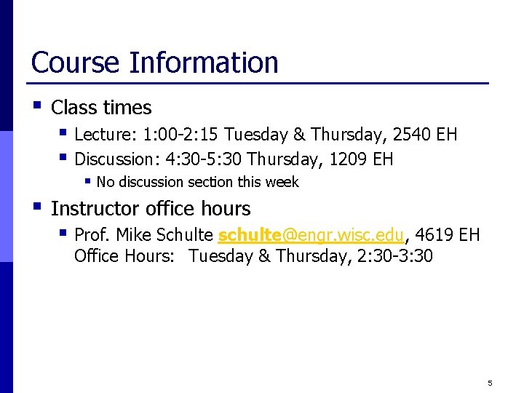Click the square bullet beside Class times
The width and height of the screenshot is (524, 393).
point(37,106)
